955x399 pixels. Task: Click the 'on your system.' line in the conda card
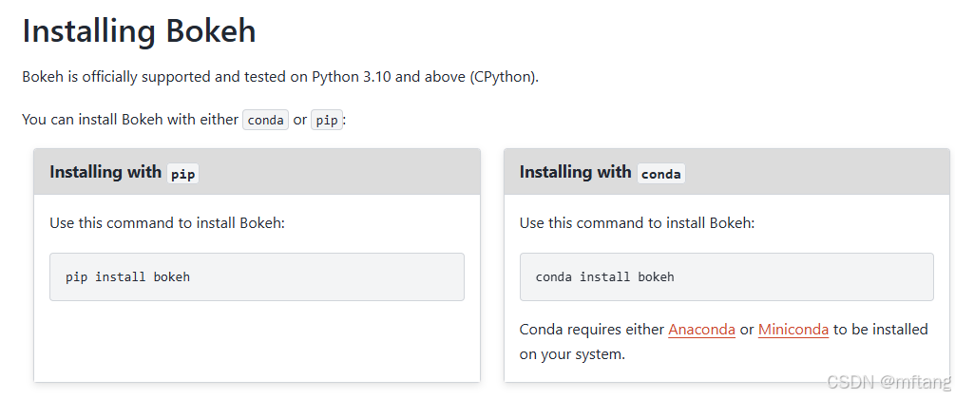[572, 354]
